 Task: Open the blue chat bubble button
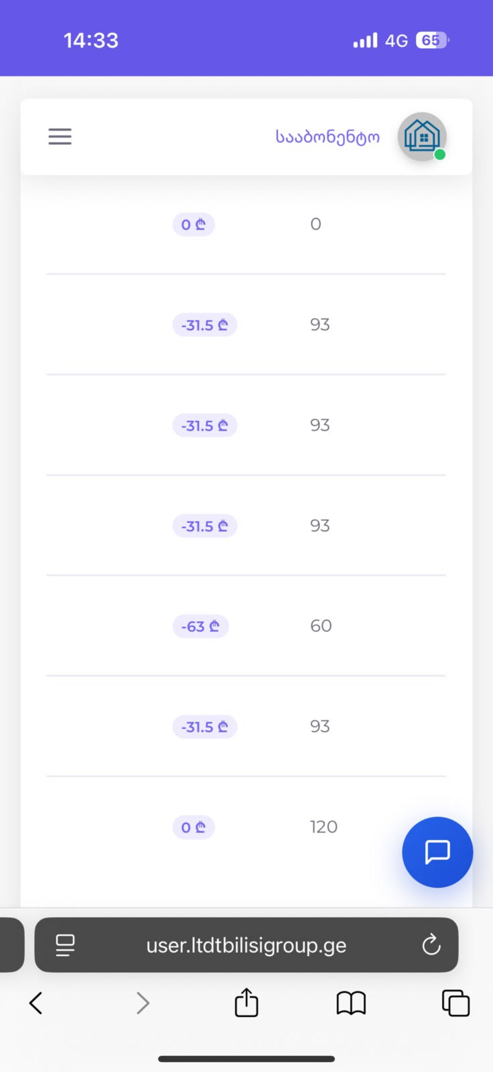tap(437, 852)
